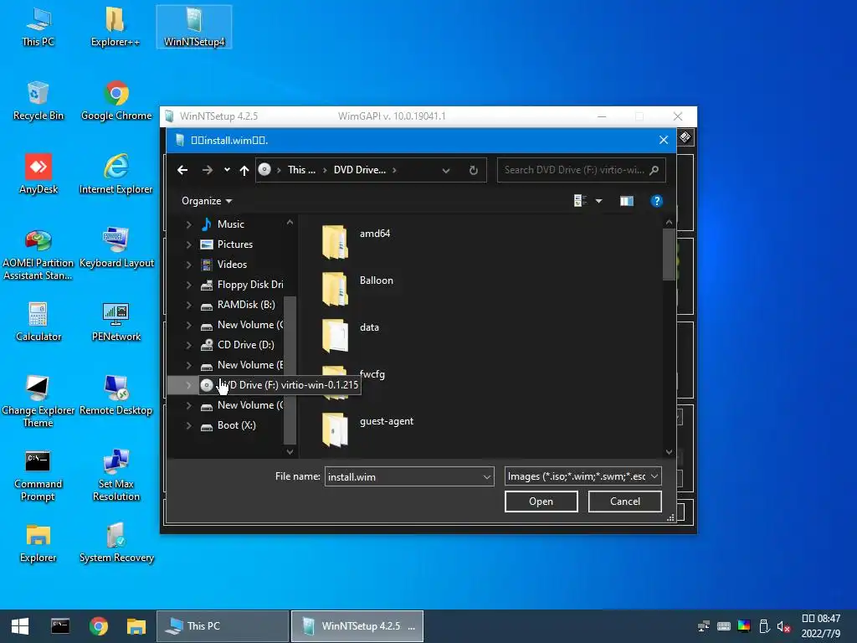Click the Cancel button
Image resolution: width=857 pixels, height=643 pixels.
coord(624,502)
